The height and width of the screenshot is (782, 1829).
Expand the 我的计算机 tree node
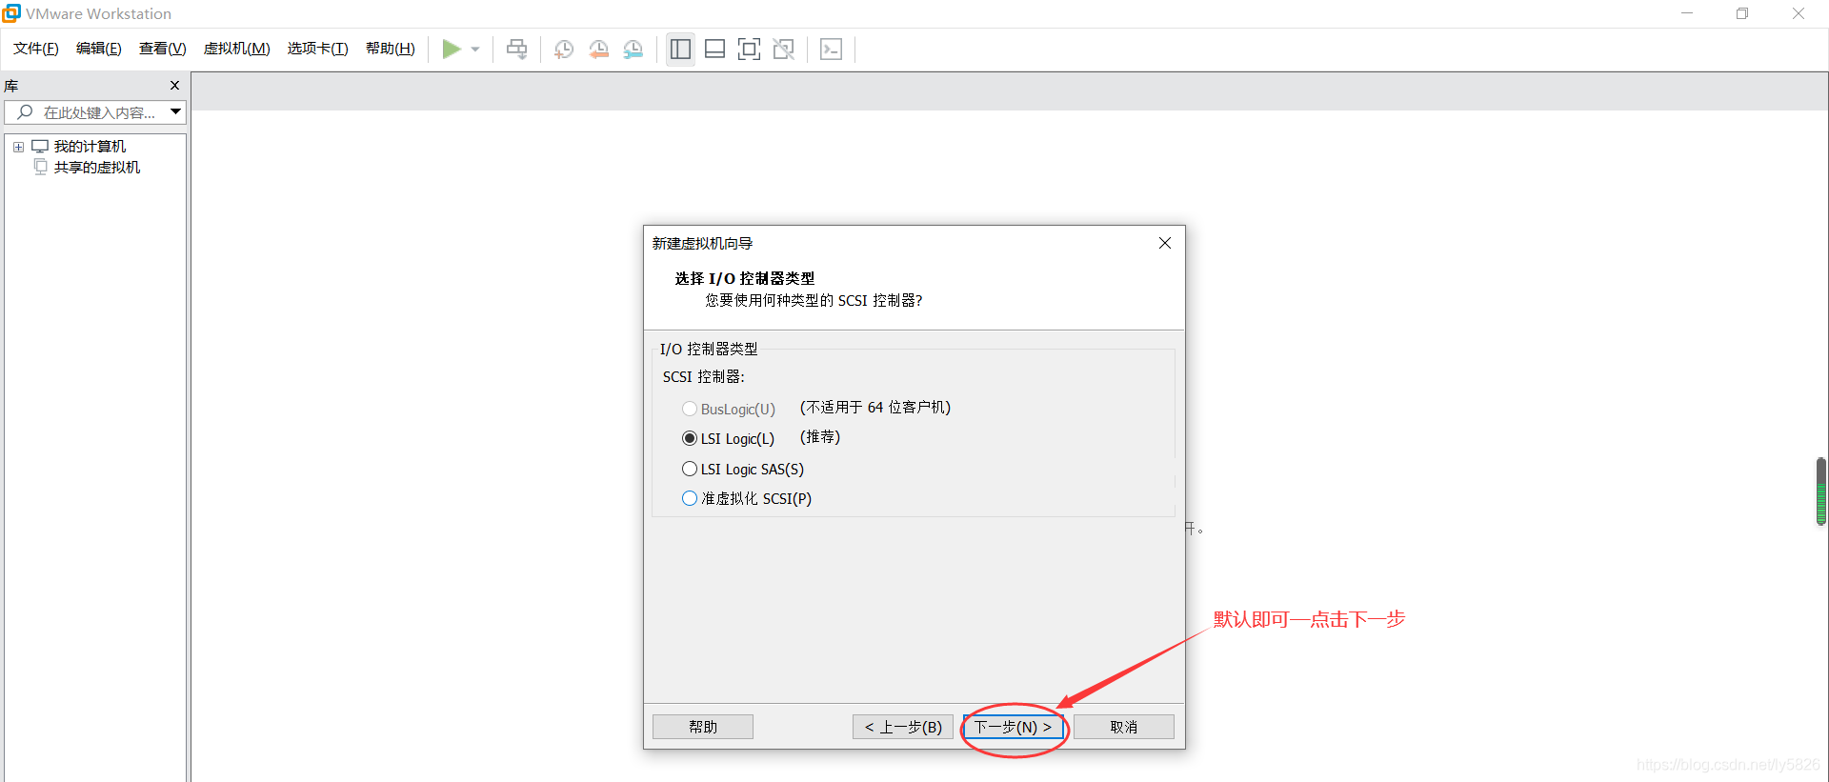18,147
